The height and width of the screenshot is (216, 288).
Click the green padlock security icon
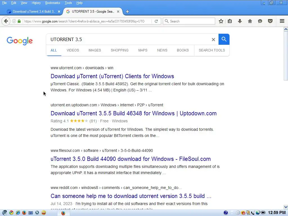[19, 21]
